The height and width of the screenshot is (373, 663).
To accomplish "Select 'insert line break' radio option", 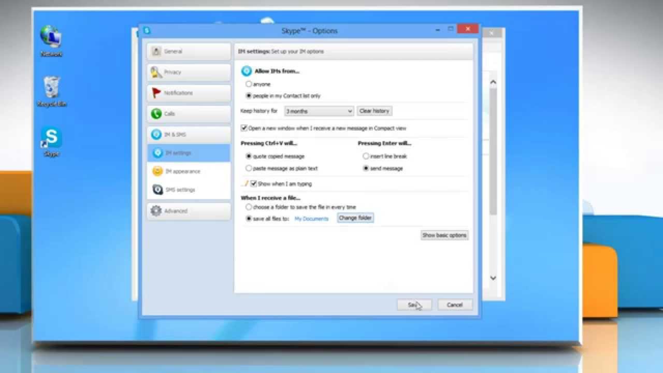I will click(366, 156).
